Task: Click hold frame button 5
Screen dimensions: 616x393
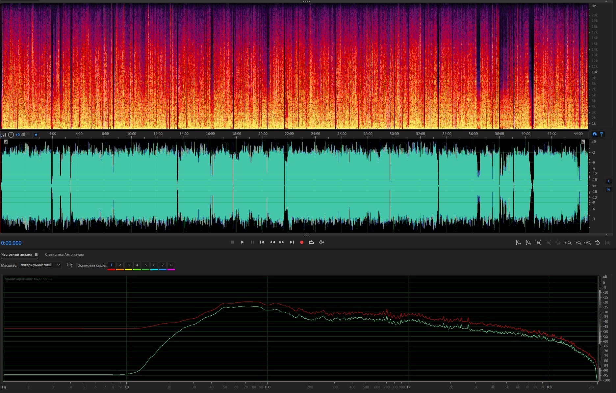Action: pos(145,265)
